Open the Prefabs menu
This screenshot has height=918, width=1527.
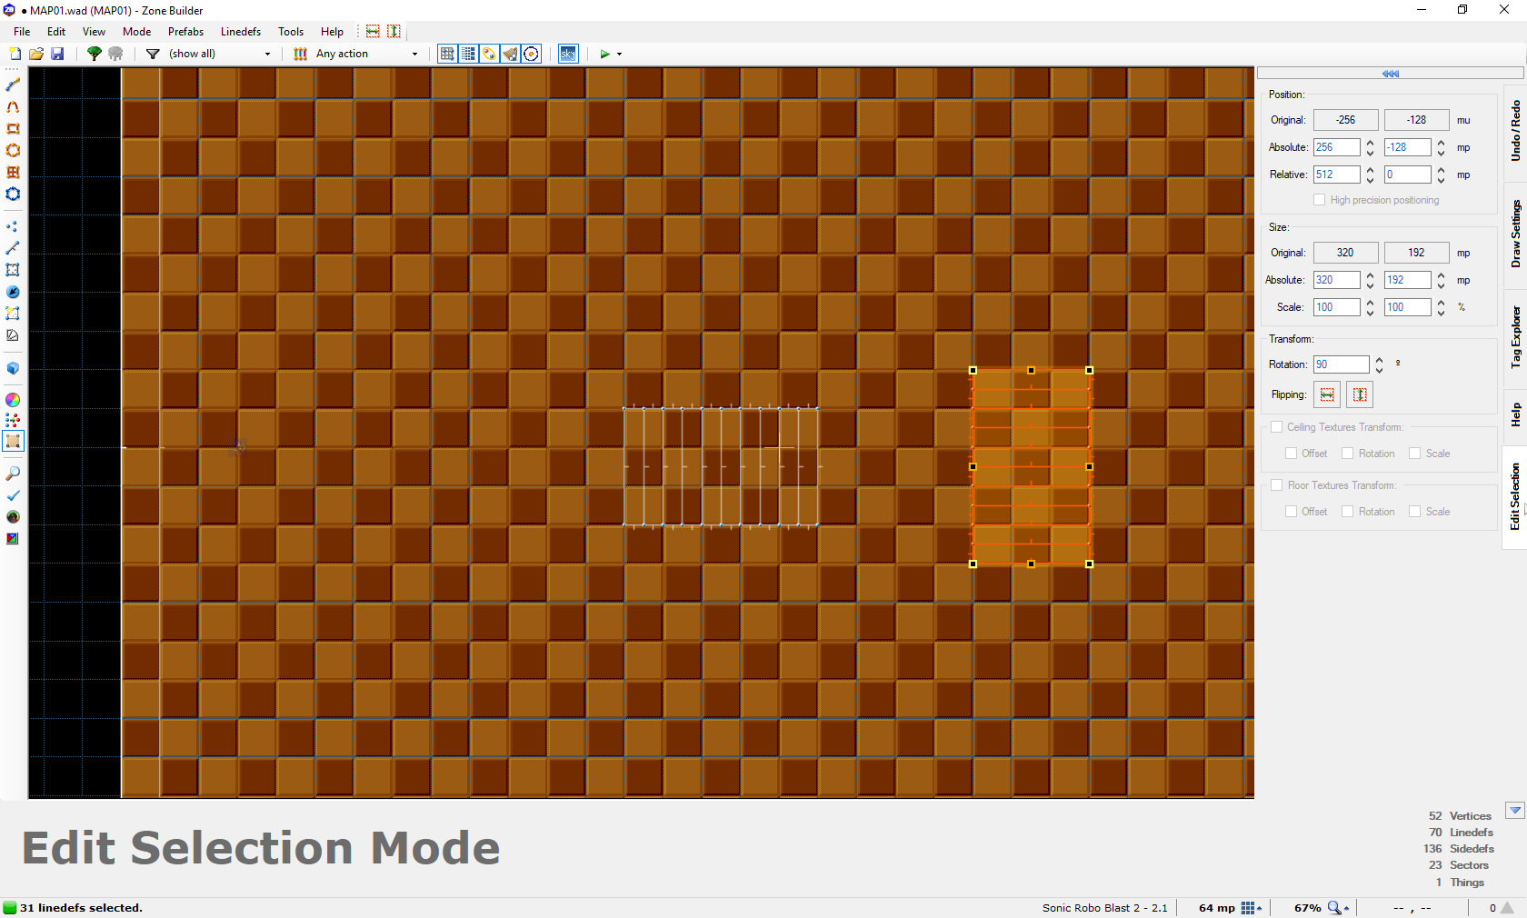click(185, 32)
